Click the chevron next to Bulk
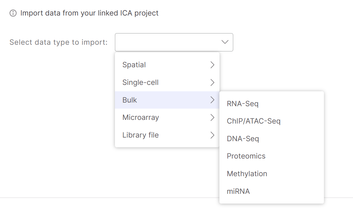 pos(212,100)
